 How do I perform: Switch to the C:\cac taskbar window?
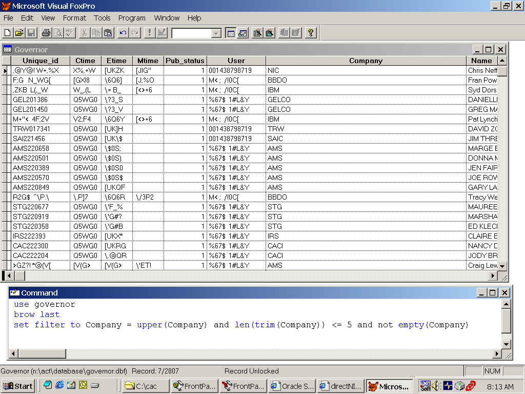(x=145, y=386)
